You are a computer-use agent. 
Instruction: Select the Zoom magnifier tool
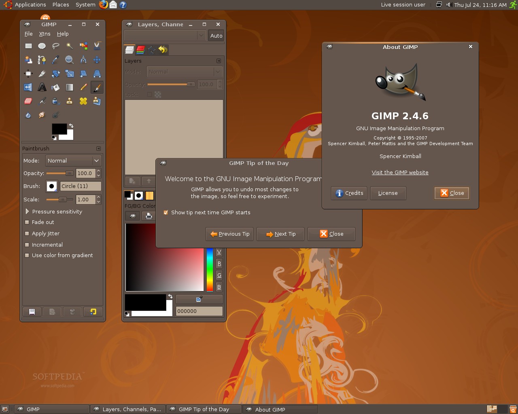coord(70,60)
